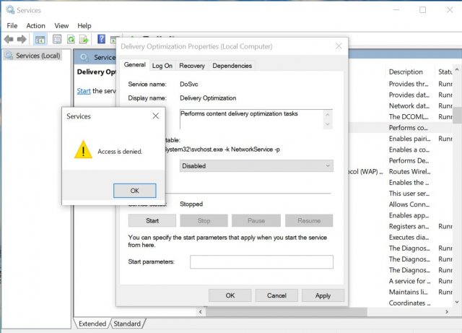The width and height of the screenshot is (462, 333).
Task: Switch to the Recovery tab
Action: coord(192,66)
